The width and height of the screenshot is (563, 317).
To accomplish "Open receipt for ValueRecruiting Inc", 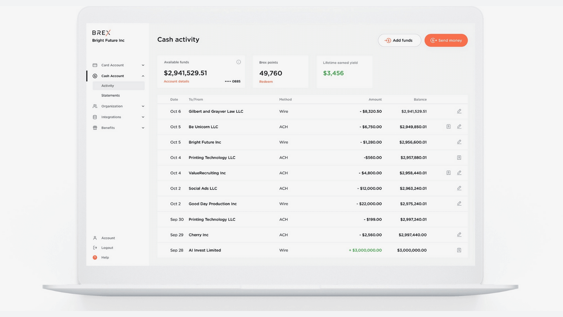I will pyautogui.click(x=449, y=173).
